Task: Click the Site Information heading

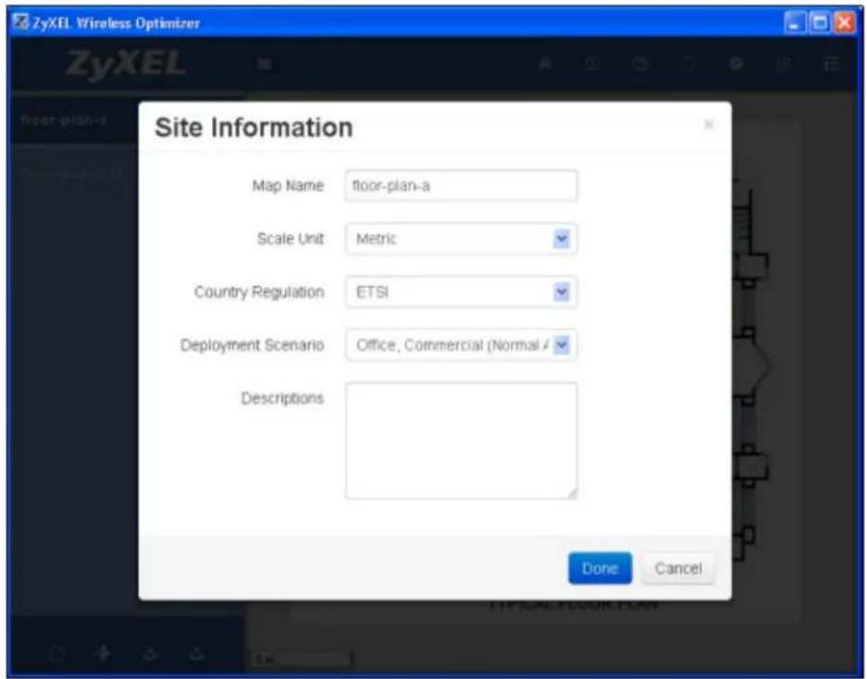Action: [x=254, y=127]
